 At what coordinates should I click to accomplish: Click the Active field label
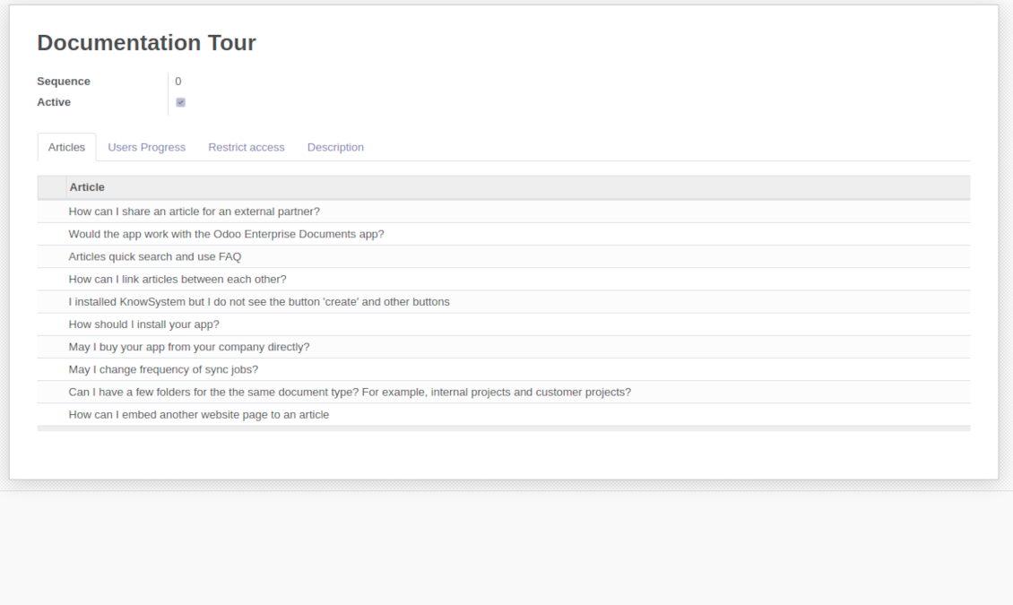54,102
